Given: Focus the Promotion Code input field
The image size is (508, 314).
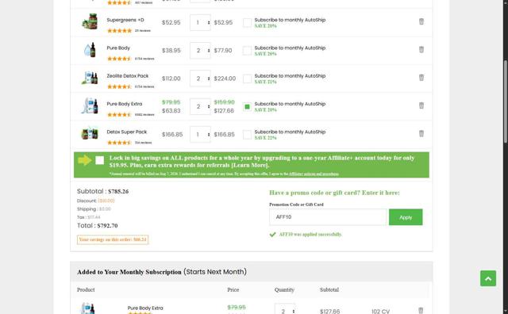Looking at the screenshot, I should [x=328, y=217].
